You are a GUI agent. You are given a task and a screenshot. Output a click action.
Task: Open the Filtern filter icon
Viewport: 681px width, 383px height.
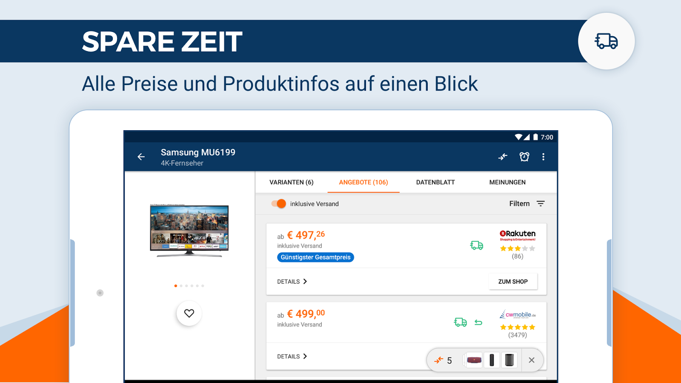coord(541,204)
